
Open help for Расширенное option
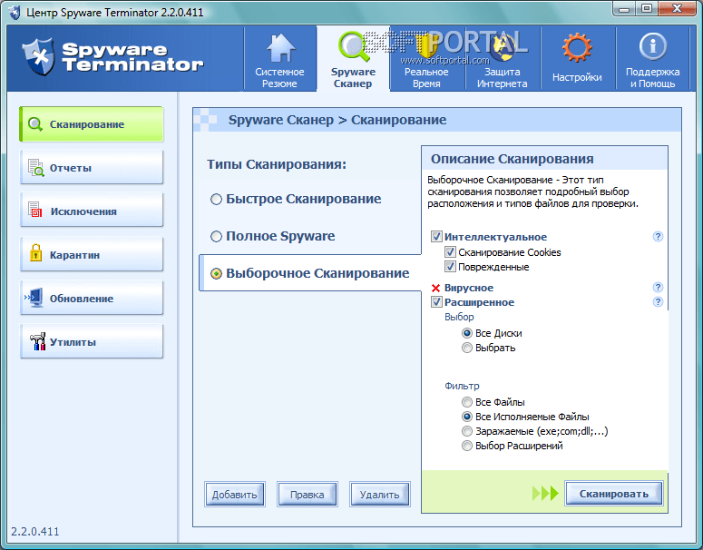[x=658, y=301]
